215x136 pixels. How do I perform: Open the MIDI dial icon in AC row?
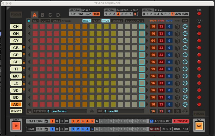click(185, 104)
